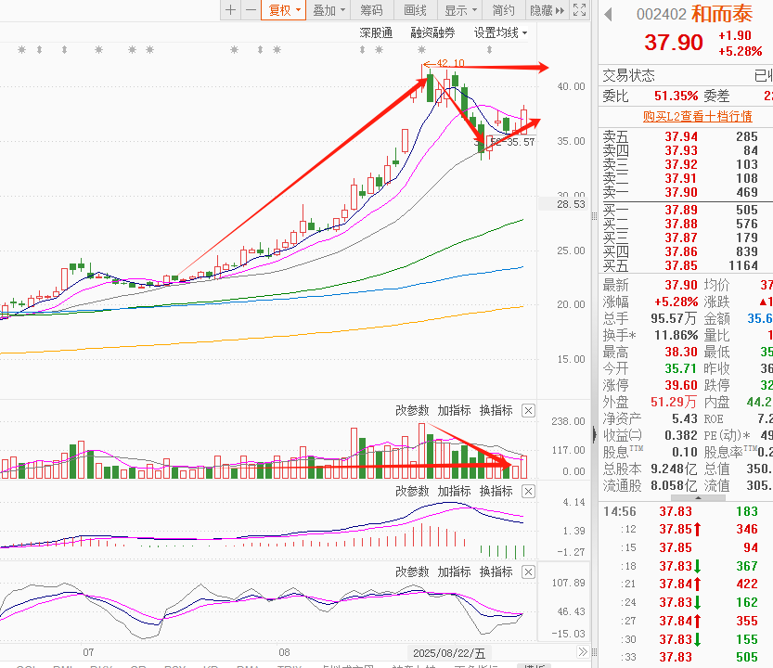
Task: Expand the 显示 display dropdown
Action: click(460, 10)
